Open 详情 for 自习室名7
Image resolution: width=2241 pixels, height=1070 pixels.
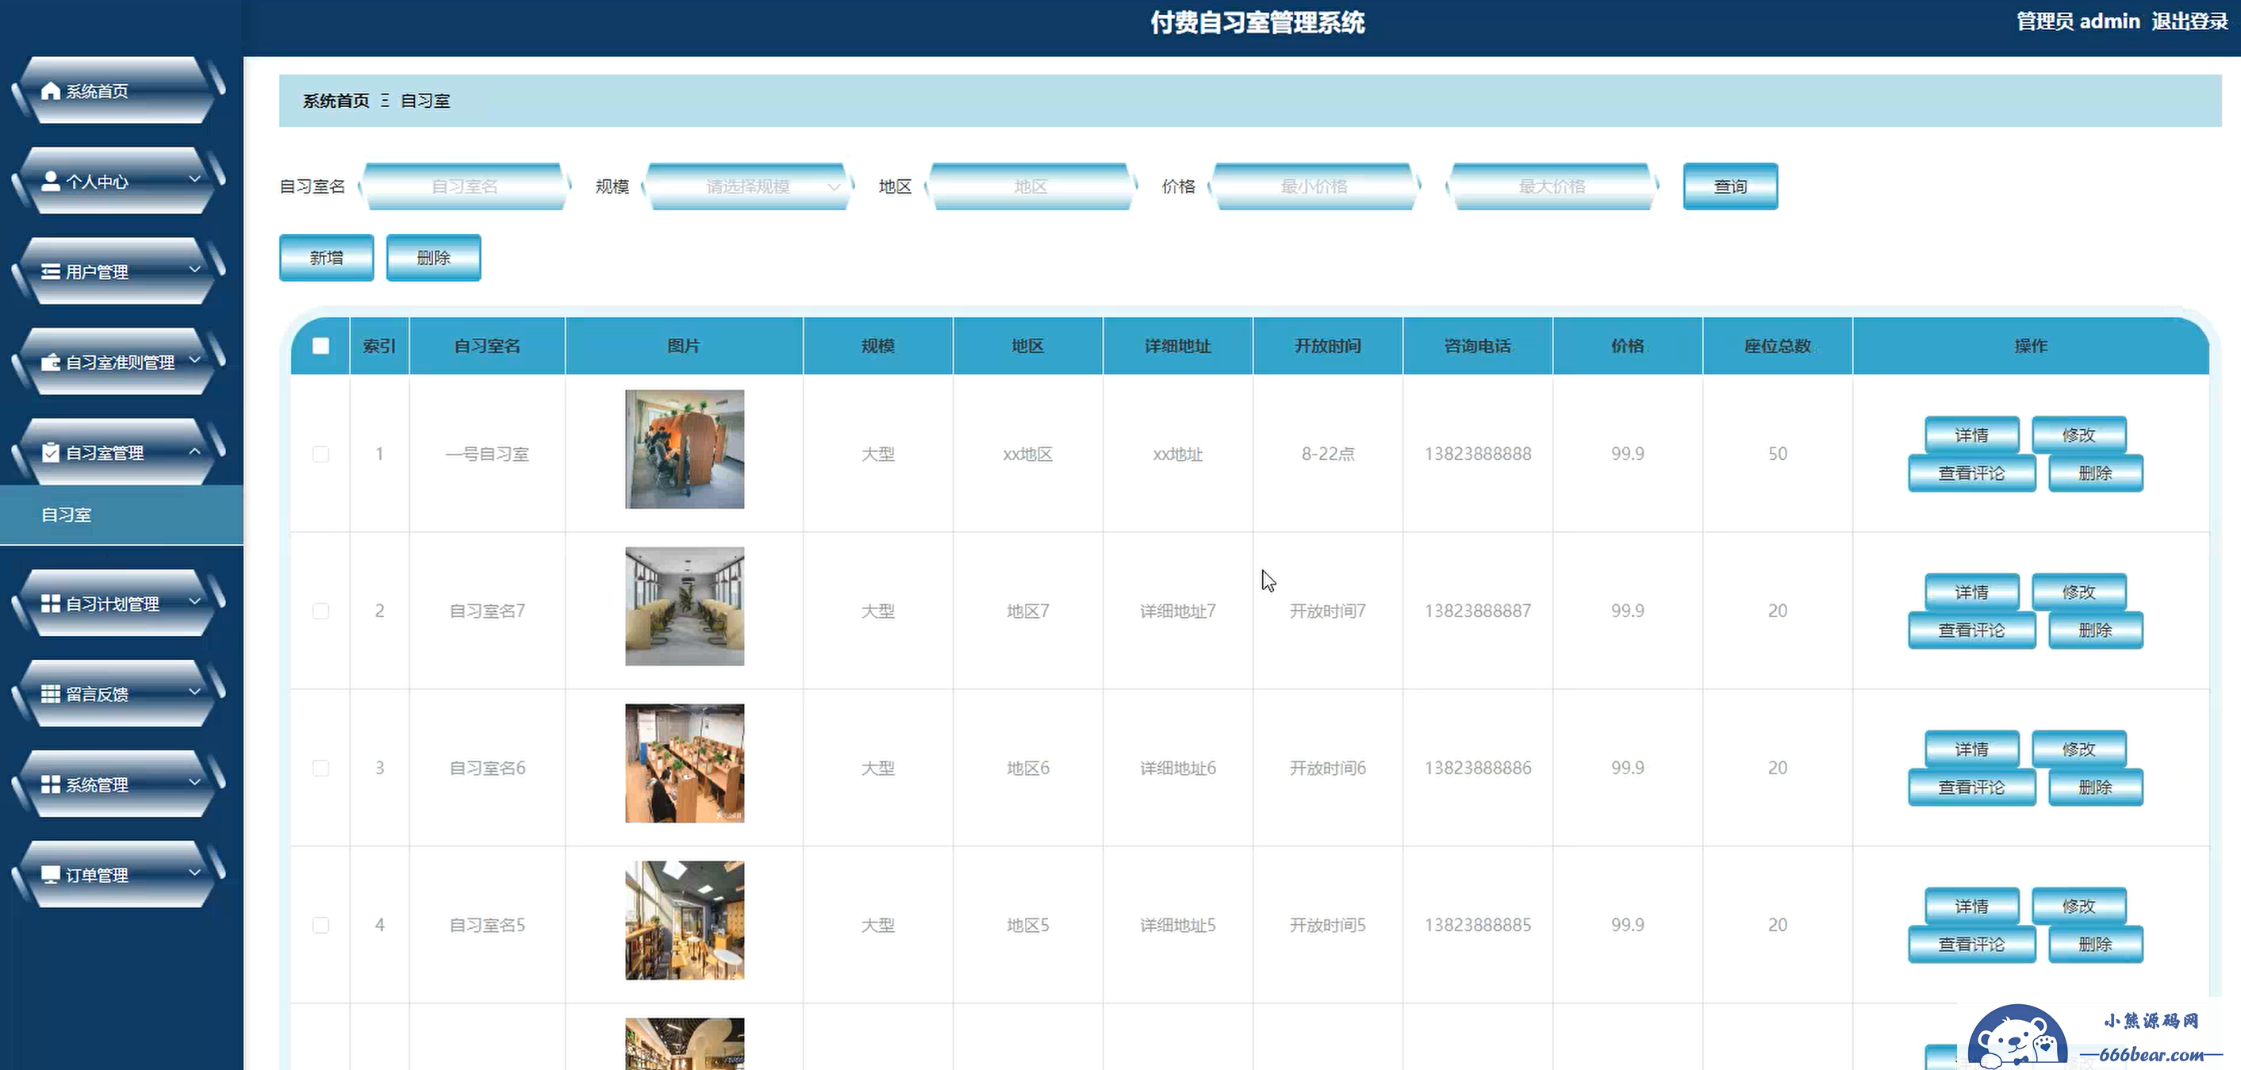coord(1971,593)
